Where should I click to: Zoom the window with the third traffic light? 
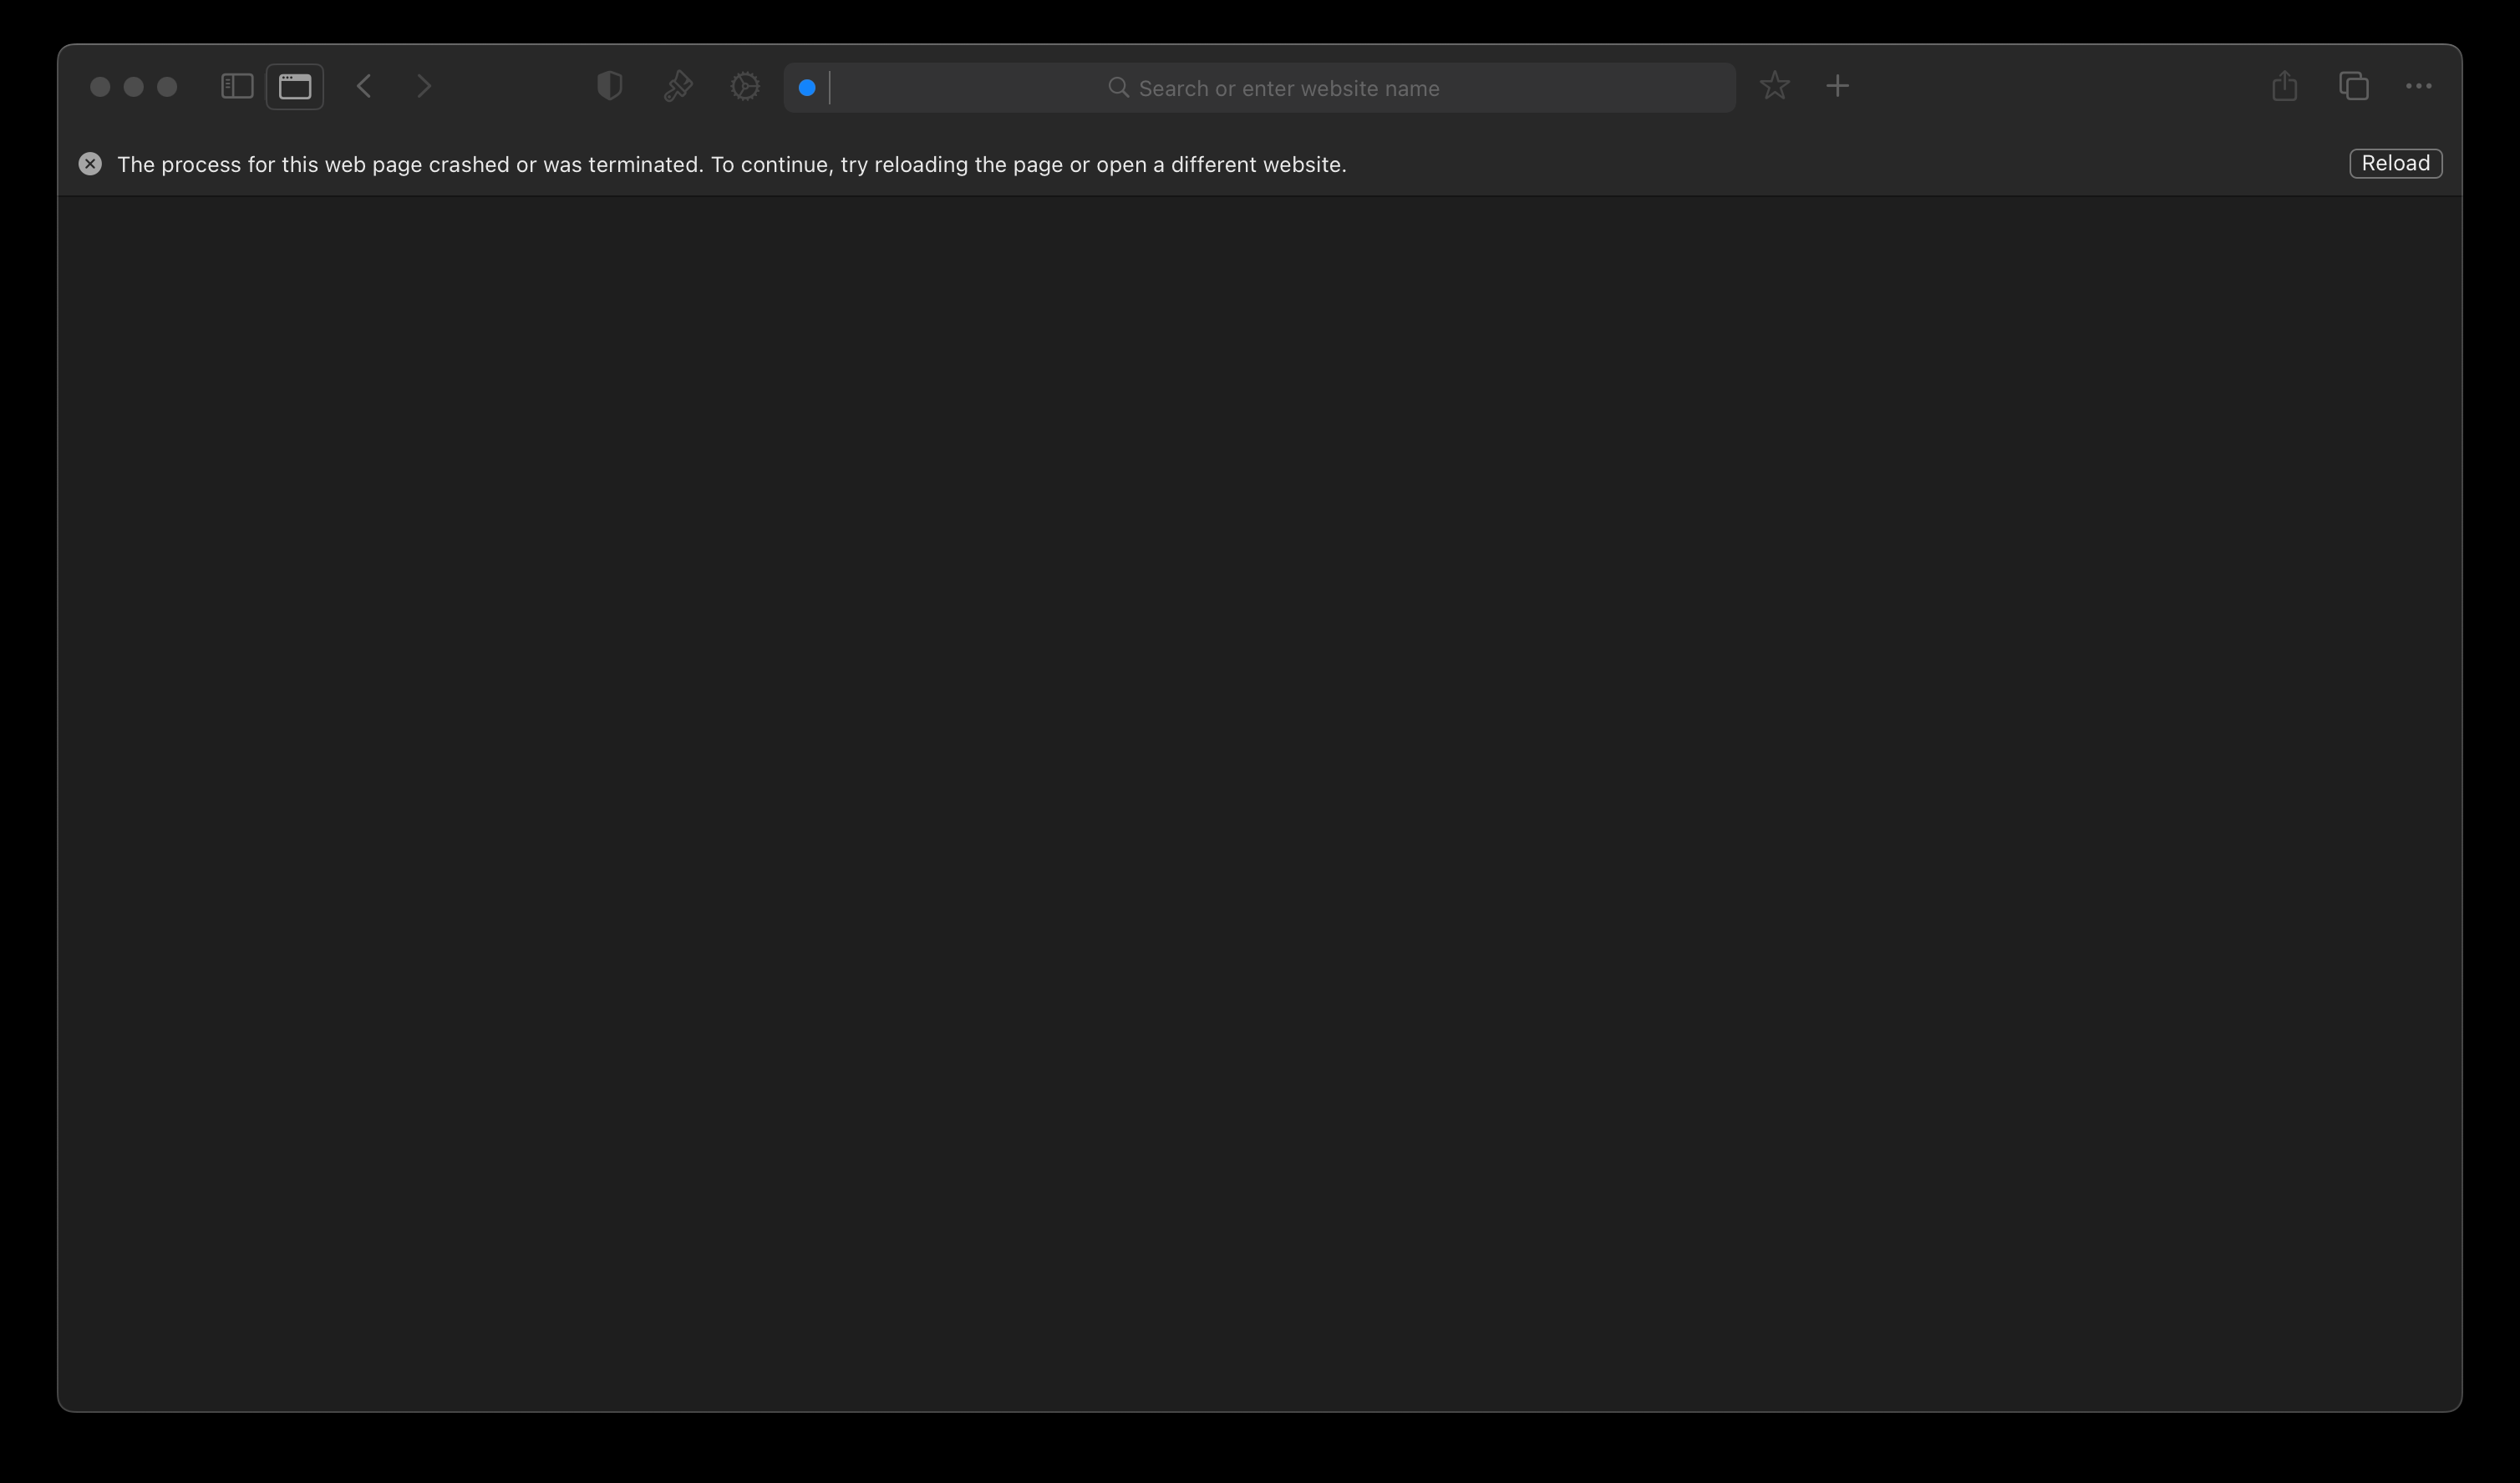point(167,87)
